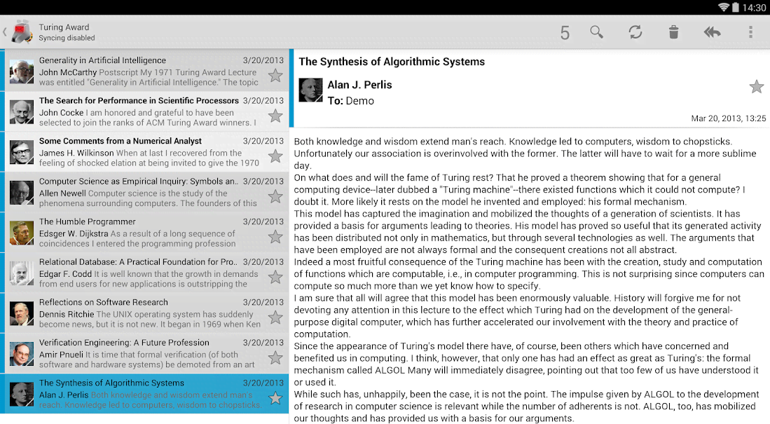Star The Humble Programmer email
770x424 pixels.
[275, 237]
